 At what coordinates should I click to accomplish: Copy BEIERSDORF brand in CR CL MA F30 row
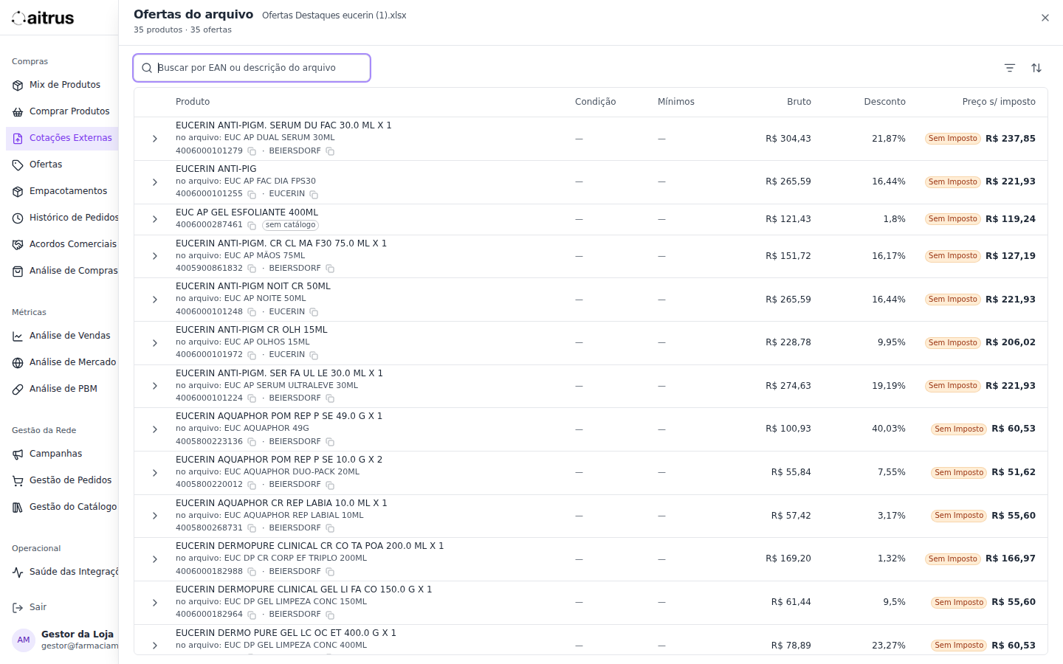(330, 269)
